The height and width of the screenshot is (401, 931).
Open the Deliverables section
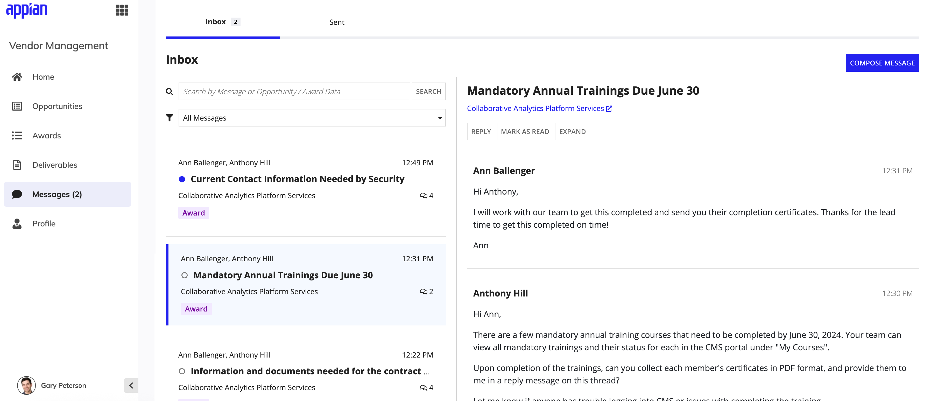(55, 165)
